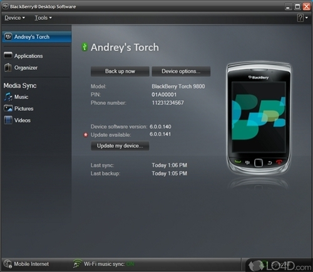Screen dimensions: 313x272
Task: Click the BlackBerry icon beside Andrey's Torch
Action: click(x=8, y=37)
